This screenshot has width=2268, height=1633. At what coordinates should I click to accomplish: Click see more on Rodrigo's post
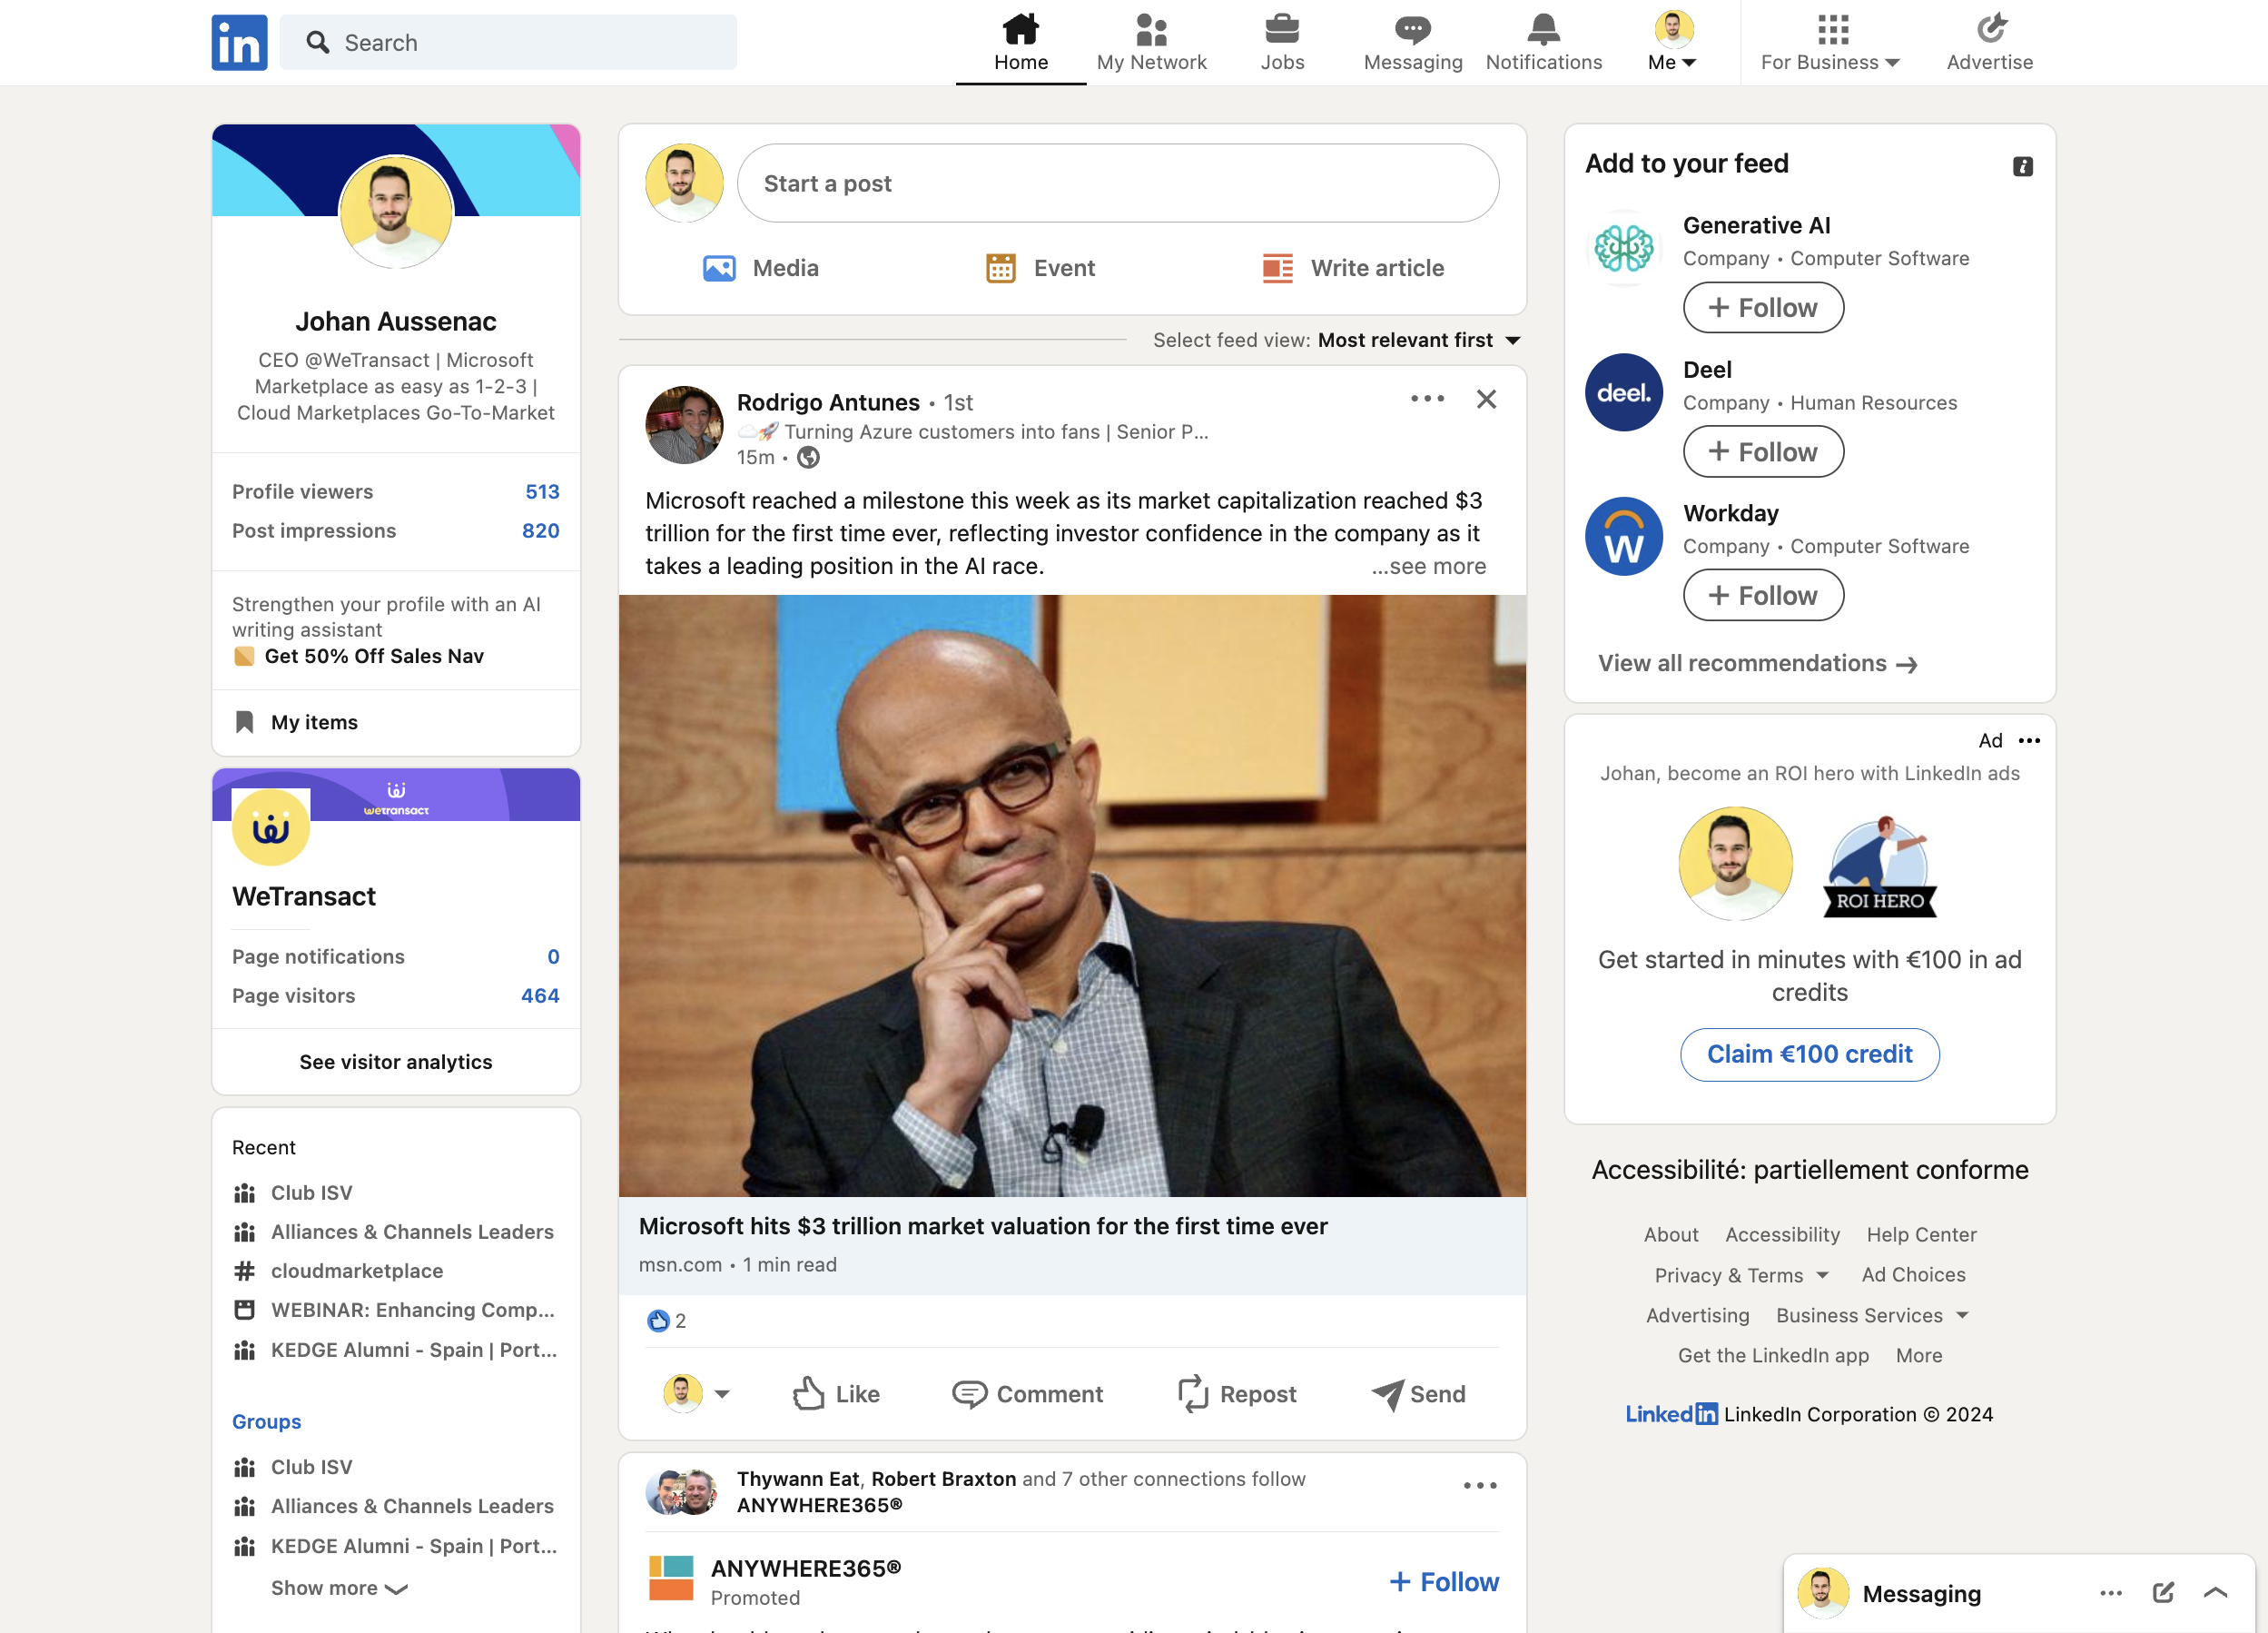point(1428,567)
